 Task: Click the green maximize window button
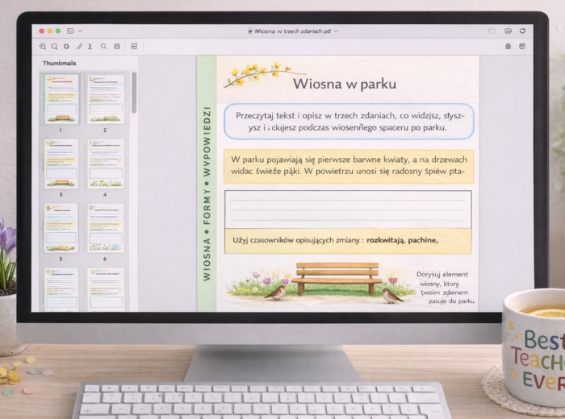(58, 31)
